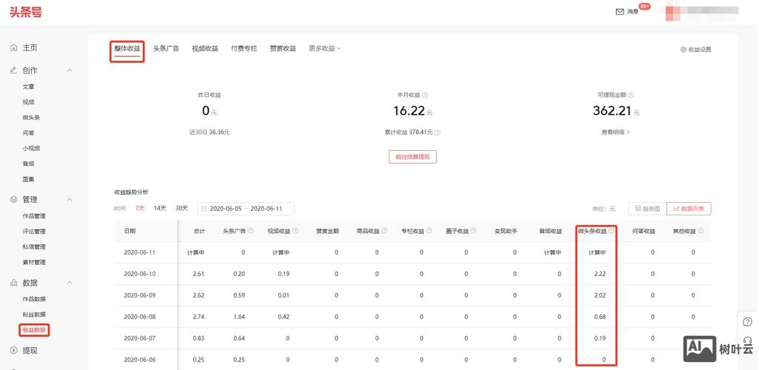Viewport: 759px width, 370px height.
Task: Click the messages envelope icon
Action: [620, 11]
